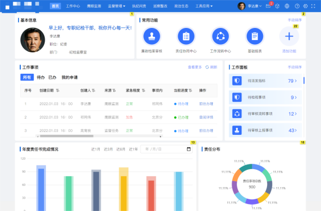Image resolution: width=321 pixels, height=211 pixels.
Task: Click the scrollbar right arrow in work table
Action: pyautogui.click(x=161, y=136)
